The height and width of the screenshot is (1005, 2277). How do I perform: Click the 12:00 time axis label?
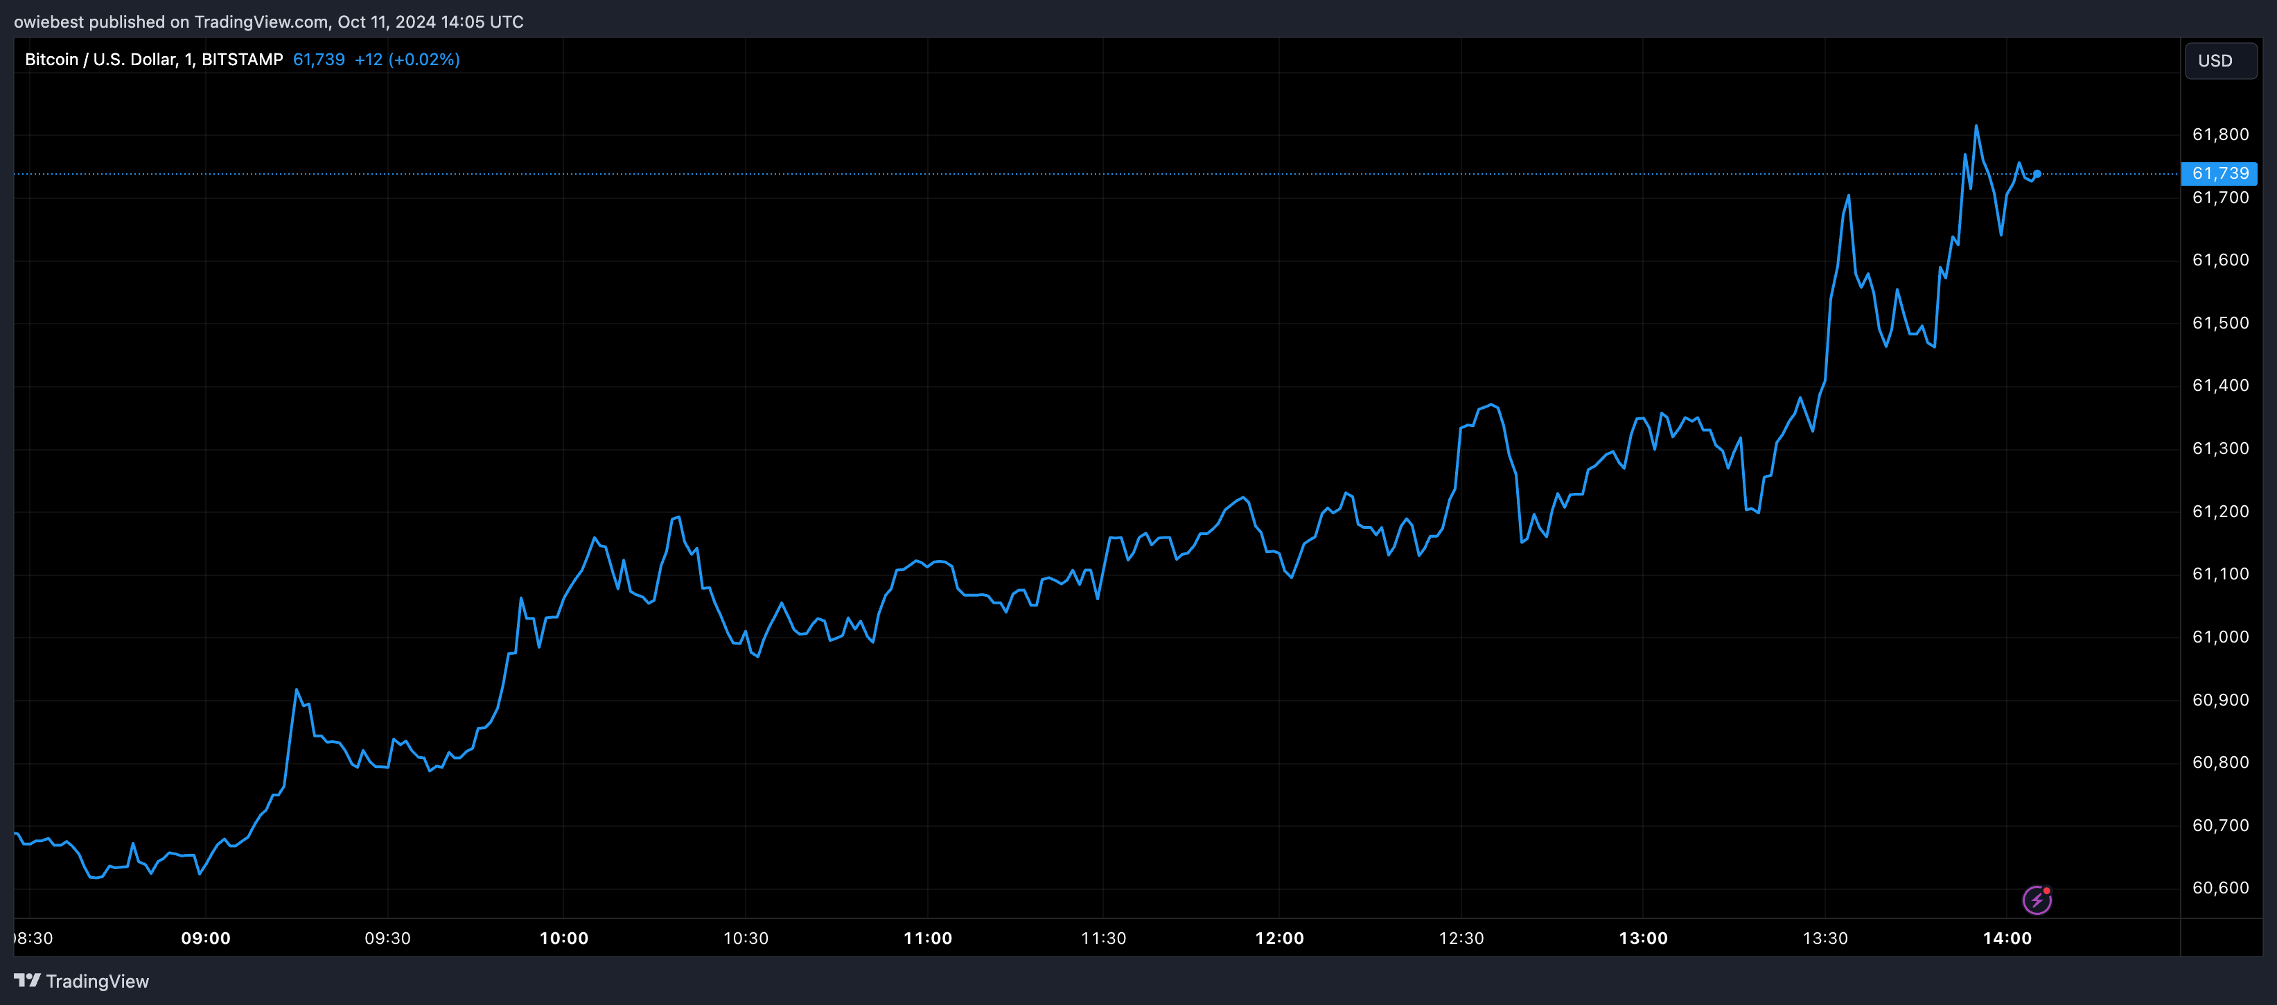pos(1279,938)
